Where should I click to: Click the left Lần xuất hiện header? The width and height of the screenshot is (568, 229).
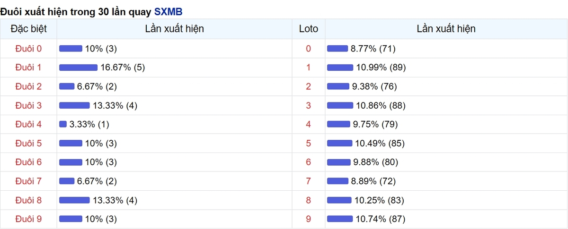[x=175, y=29]
